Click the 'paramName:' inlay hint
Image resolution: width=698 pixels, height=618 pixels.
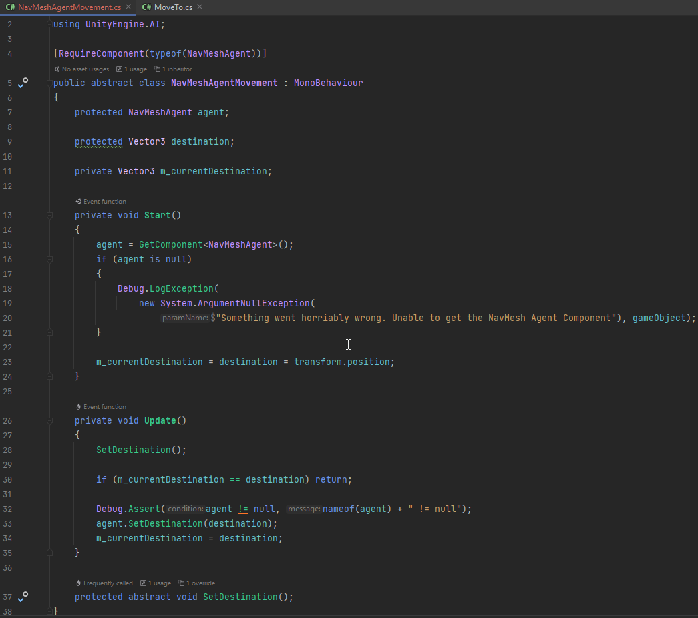click(185, 318)
